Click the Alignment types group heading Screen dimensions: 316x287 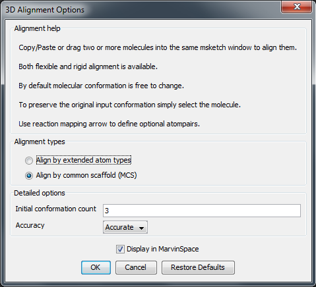[40, 142]
